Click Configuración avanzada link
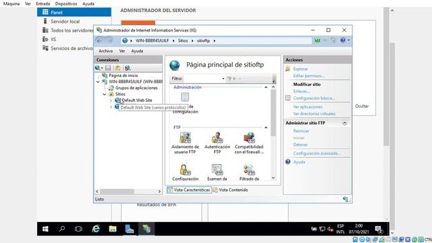432x243 pixels. click(317, 153)
